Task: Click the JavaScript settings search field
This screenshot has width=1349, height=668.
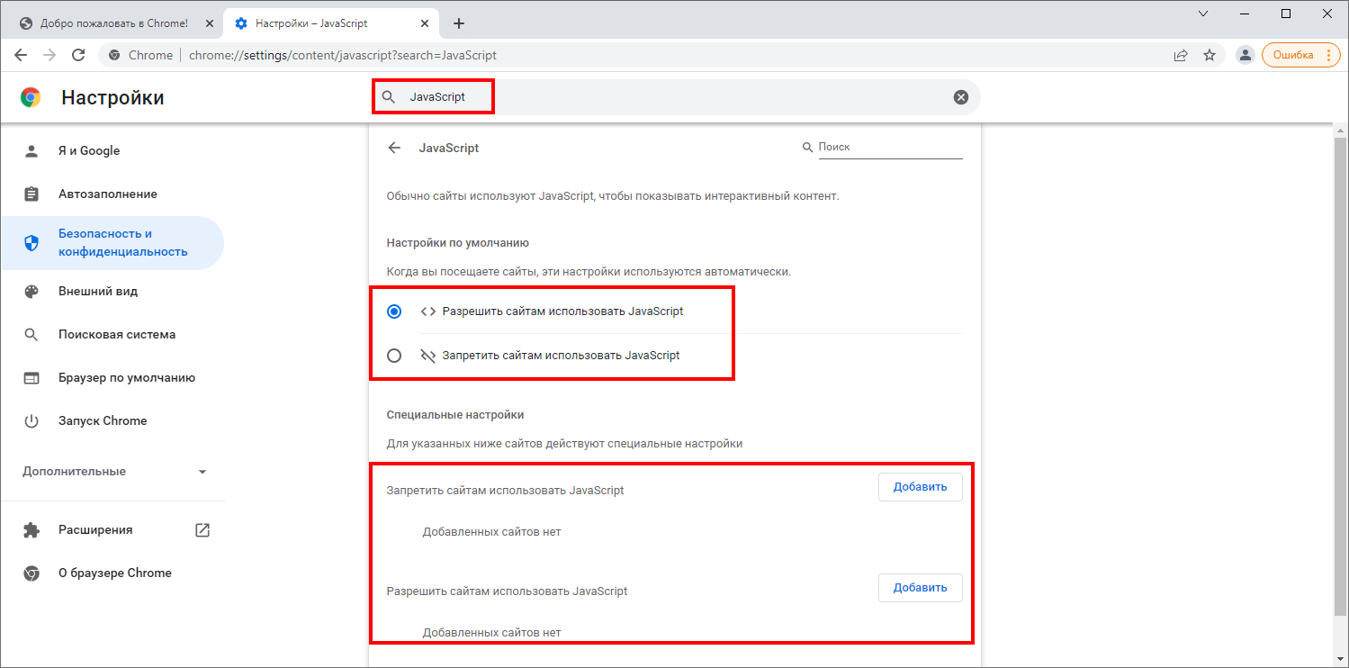Action: click(677, 97)
